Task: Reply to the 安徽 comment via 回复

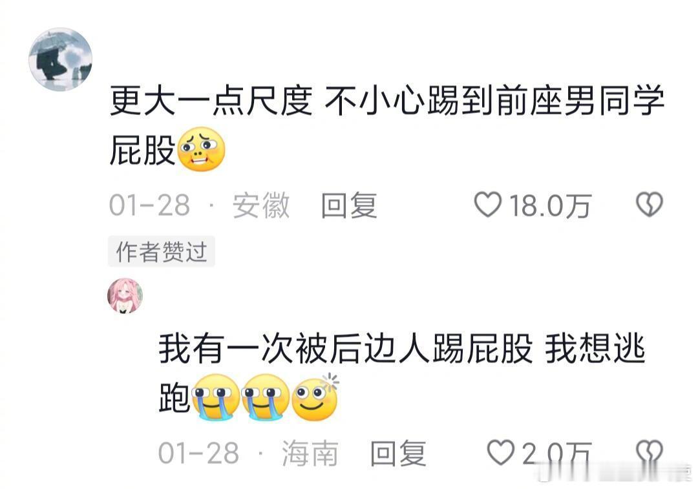Action: pyautogui.click(x=350, y=205)
